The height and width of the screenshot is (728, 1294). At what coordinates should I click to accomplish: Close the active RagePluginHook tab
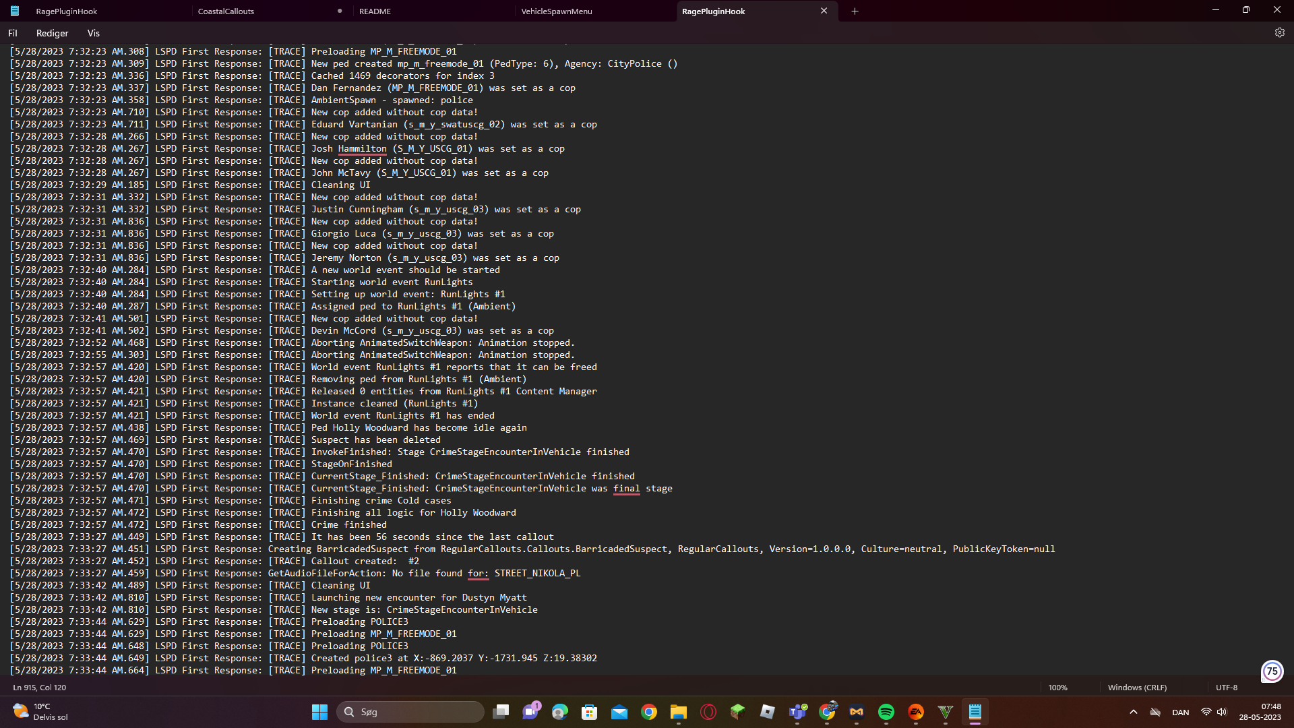point(824,11)
